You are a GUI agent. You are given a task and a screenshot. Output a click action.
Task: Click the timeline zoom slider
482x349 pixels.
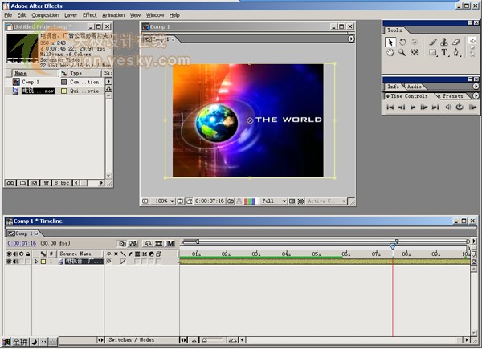point(212,340)
